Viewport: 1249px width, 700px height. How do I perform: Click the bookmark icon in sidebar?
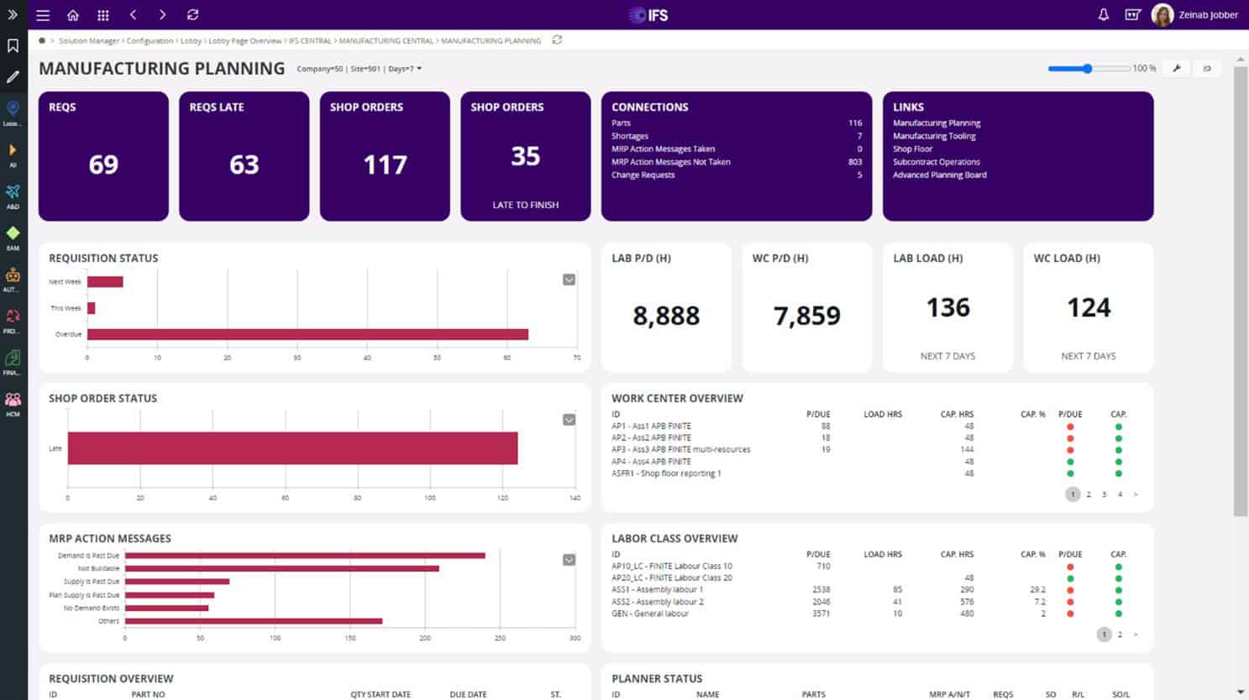tap(13, 46)
